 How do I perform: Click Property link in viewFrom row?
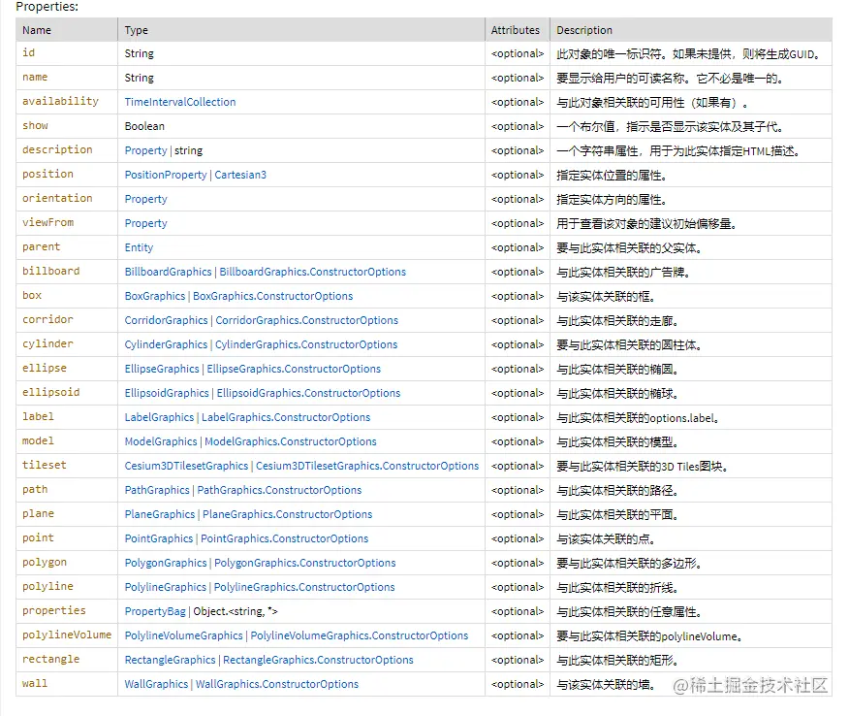[145, 223]
